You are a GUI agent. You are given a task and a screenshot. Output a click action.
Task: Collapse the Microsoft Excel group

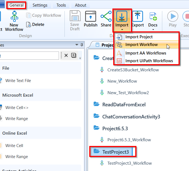(40, 95)
